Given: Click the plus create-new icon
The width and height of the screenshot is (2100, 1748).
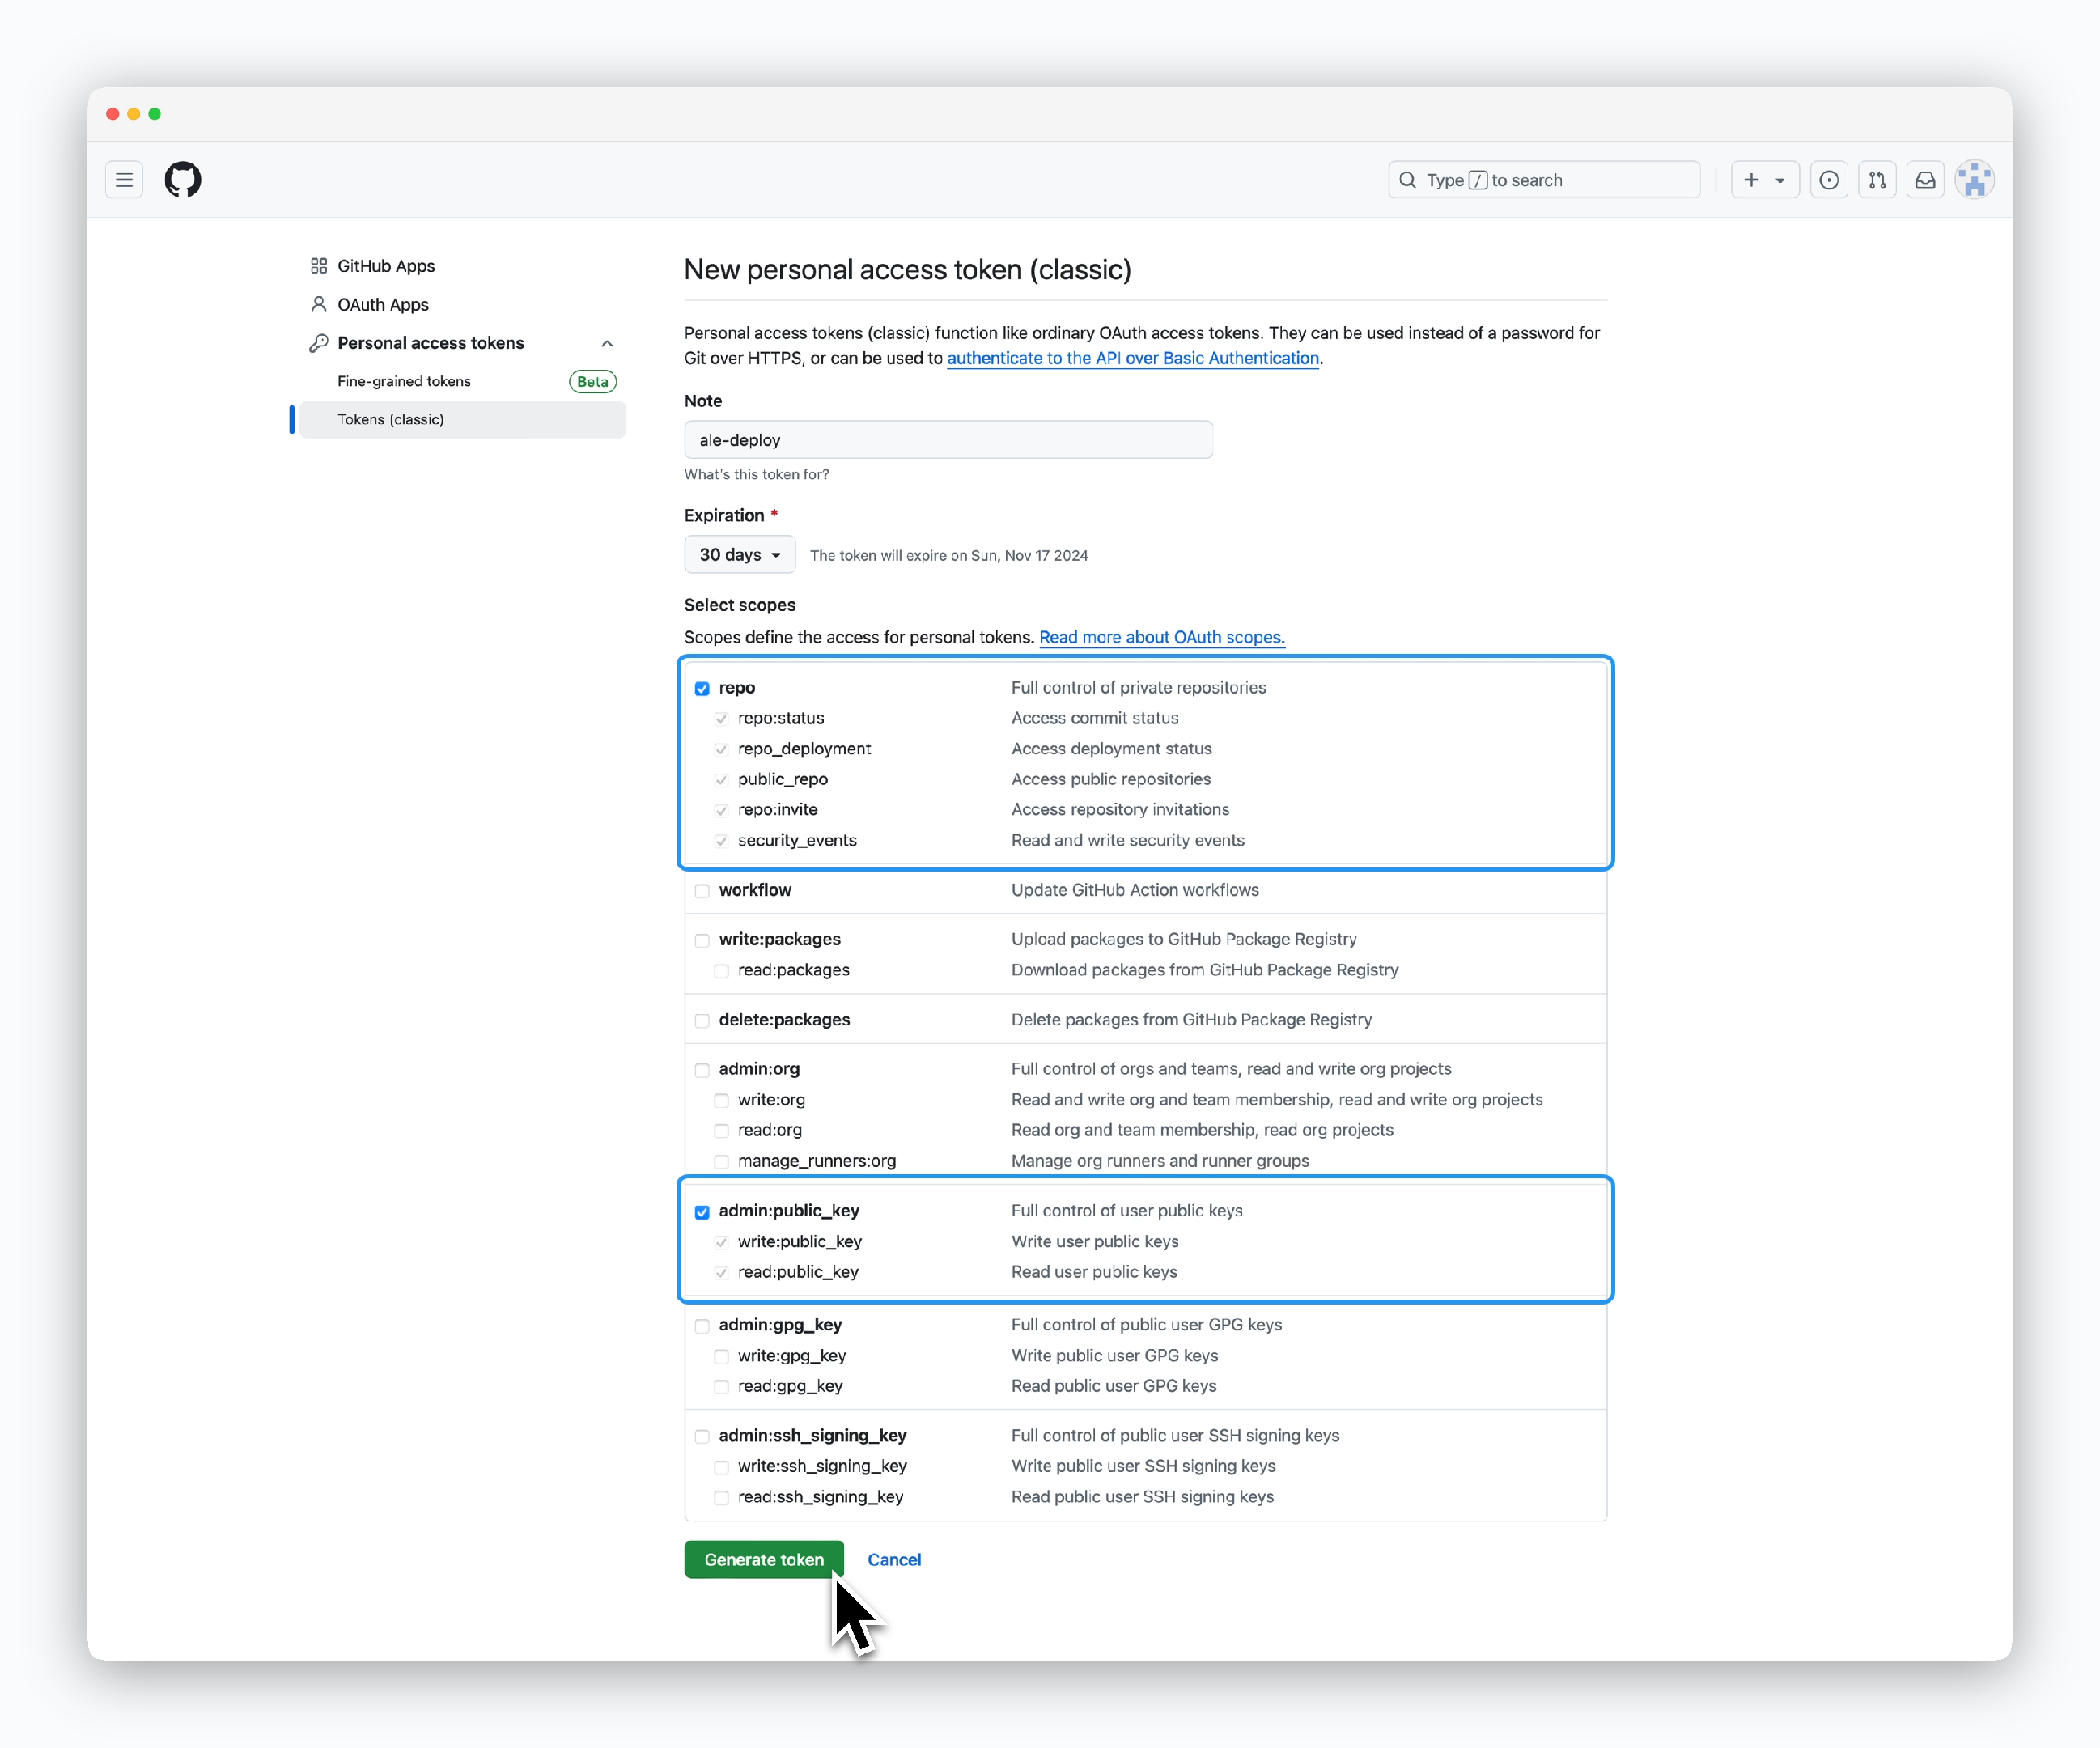Looking at the screenshot, I should tap(1751, 180).
